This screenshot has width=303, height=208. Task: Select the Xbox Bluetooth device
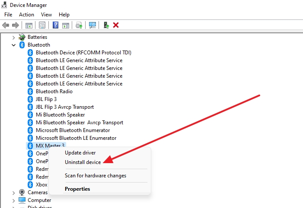coord(41,185)
